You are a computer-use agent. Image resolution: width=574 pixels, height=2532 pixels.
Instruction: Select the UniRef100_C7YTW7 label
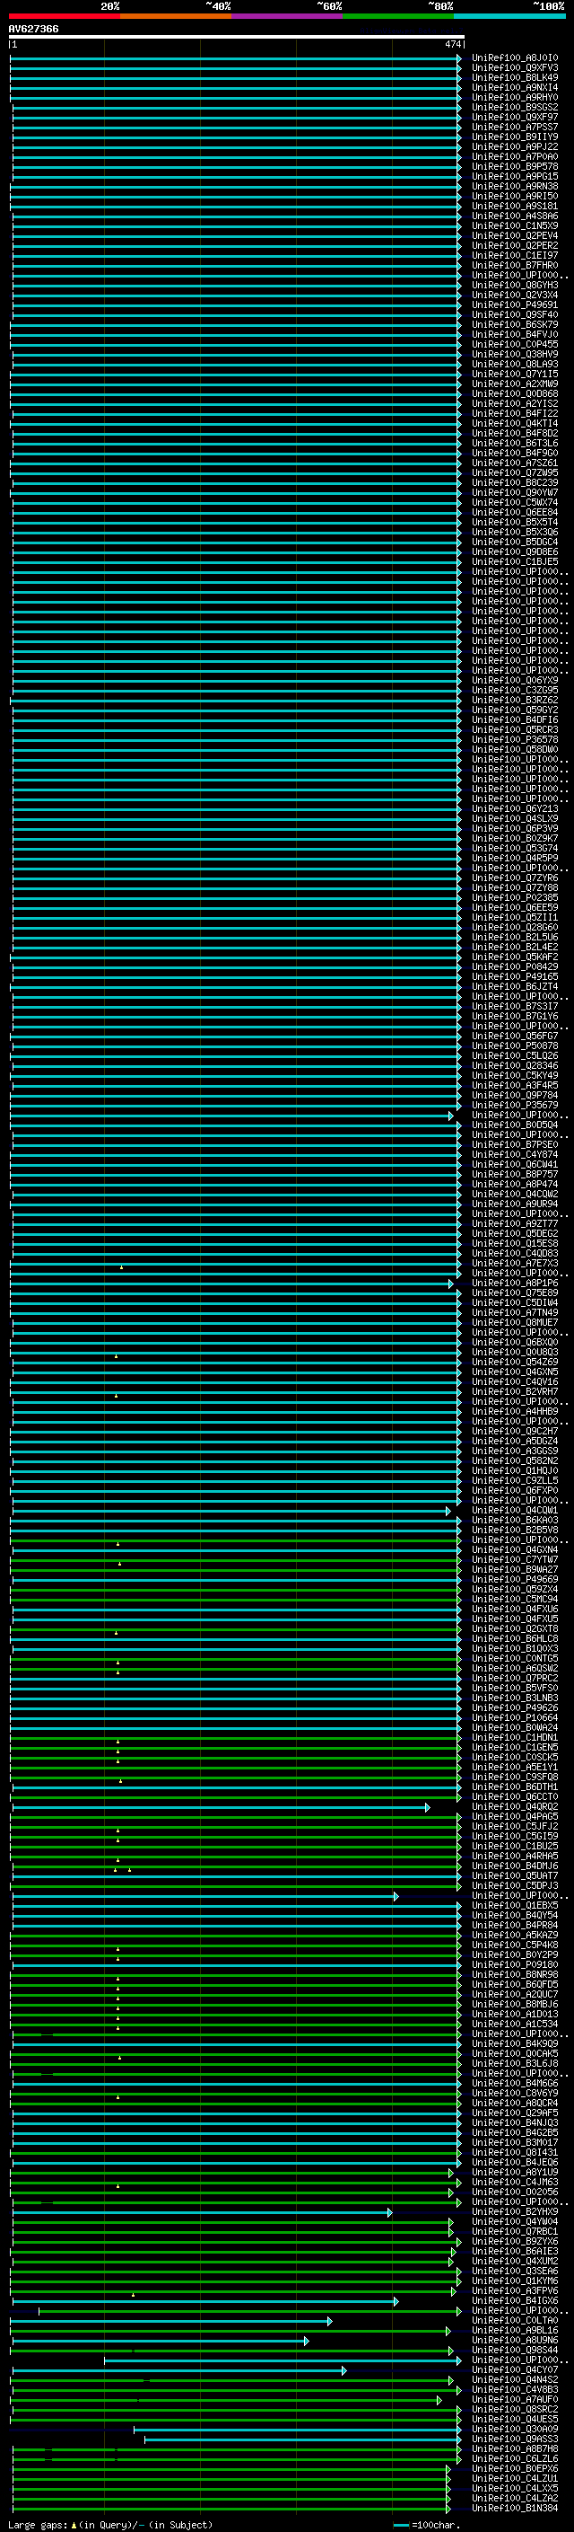[x=515, y=1560]
